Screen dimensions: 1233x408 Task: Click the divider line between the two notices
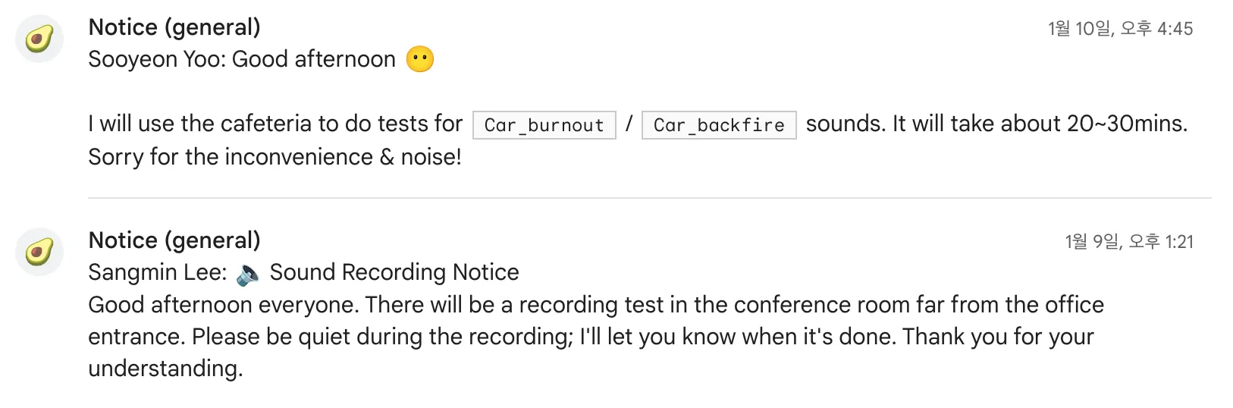649,198
